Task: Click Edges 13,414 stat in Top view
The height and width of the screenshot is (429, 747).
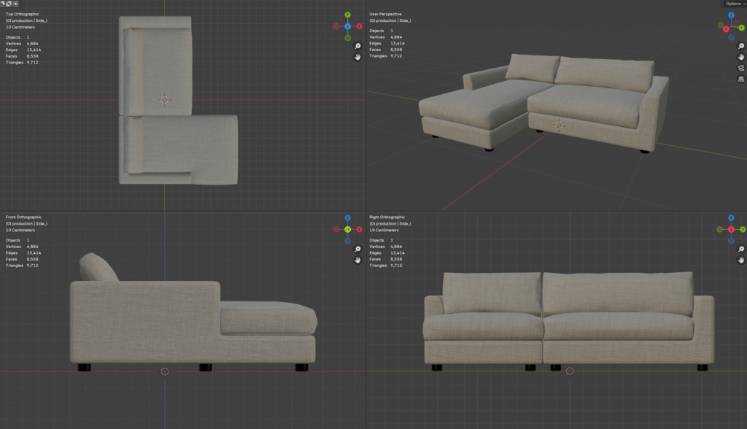Action: 23,50
